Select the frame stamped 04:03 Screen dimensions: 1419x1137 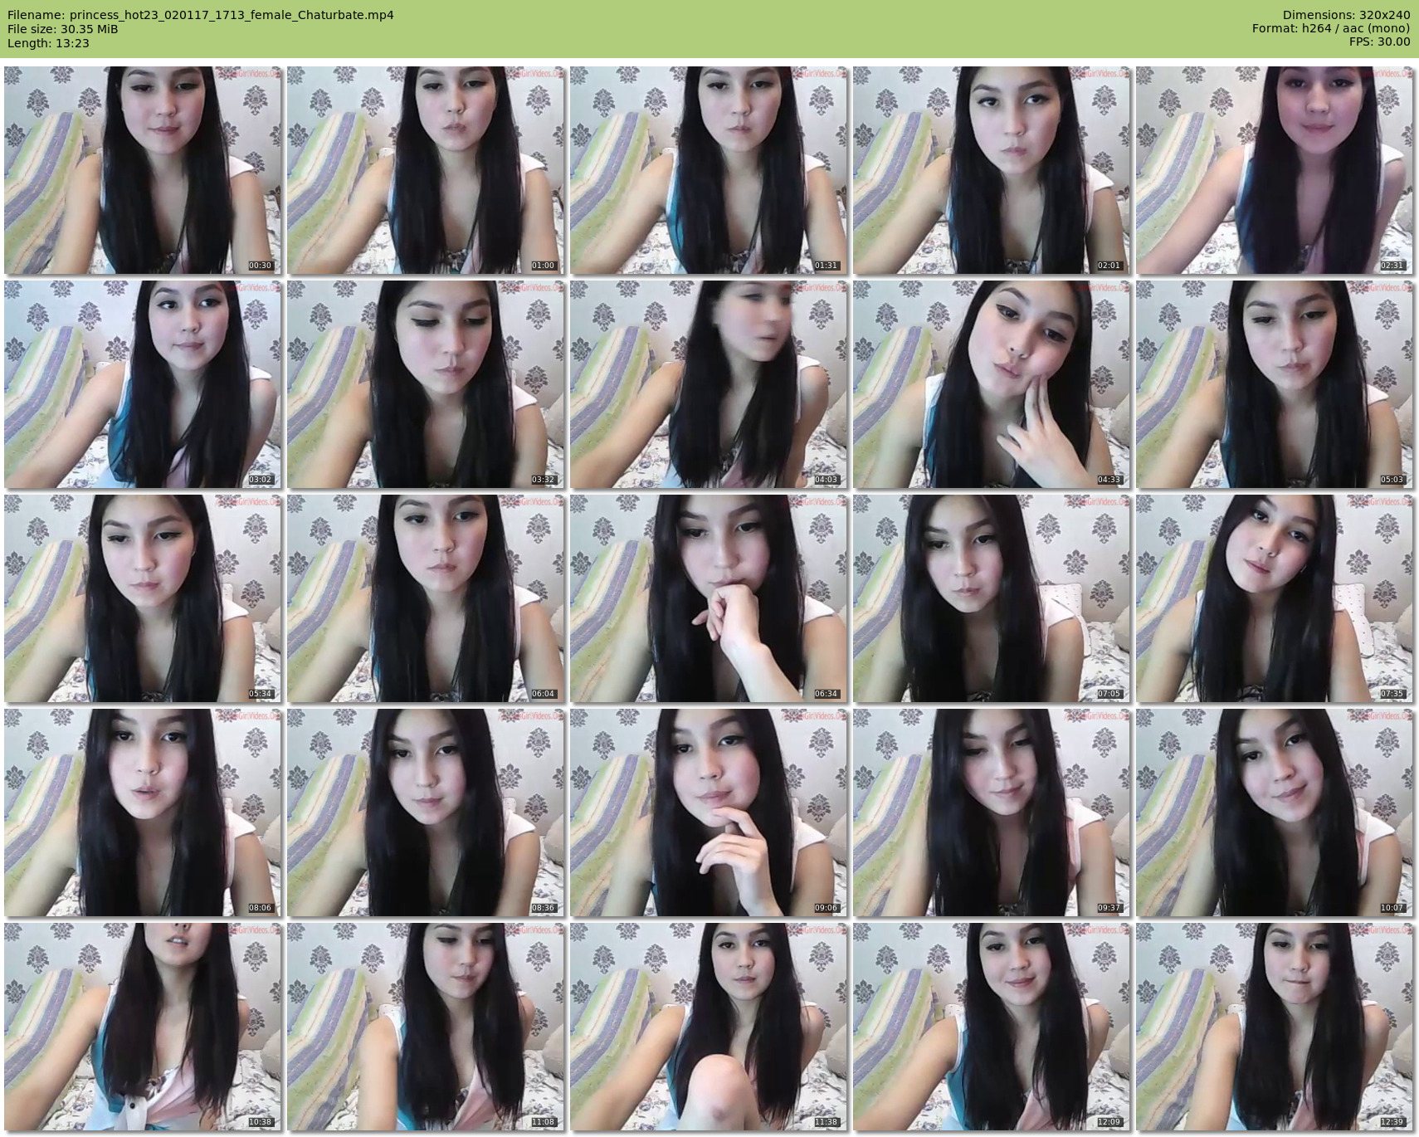(709, 384)
